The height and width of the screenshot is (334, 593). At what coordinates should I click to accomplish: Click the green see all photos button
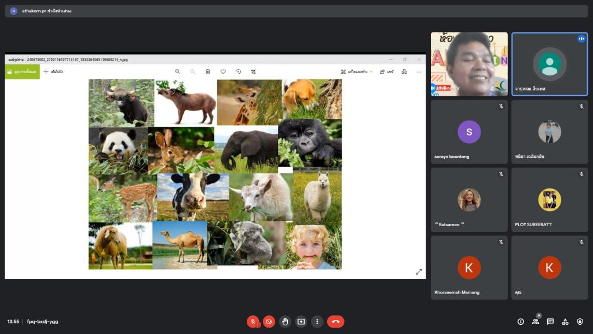point(22,72)
